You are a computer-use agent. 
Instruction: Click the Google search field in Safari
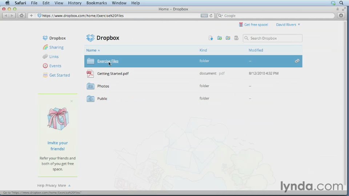click(x=276, y=16)
